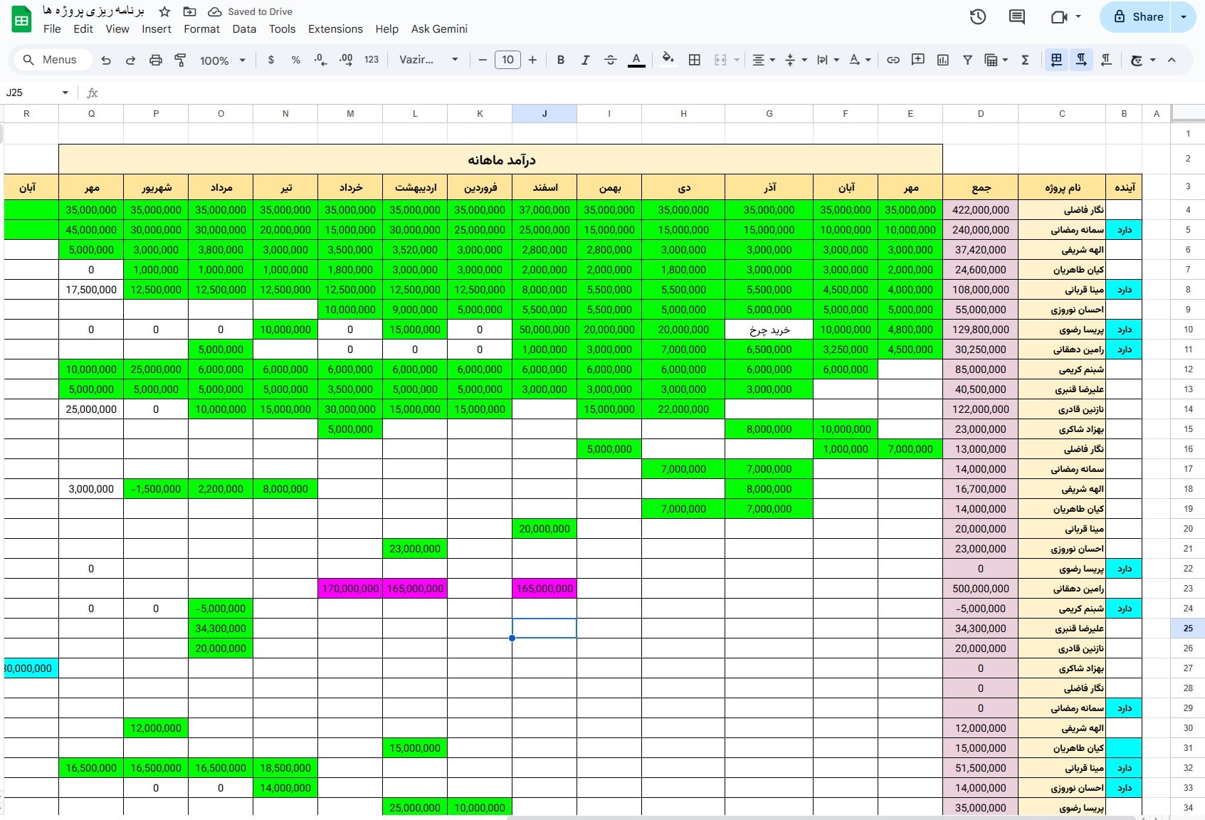Open the Extensions menu

click(335, 29)
